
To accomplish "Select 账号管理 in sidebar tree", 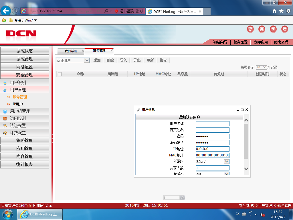I will (x=20, y=97).
